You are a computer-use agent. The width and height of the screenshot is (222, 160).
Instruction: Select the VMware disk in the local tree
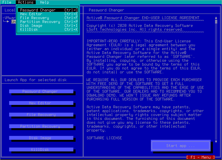(9, 18)
